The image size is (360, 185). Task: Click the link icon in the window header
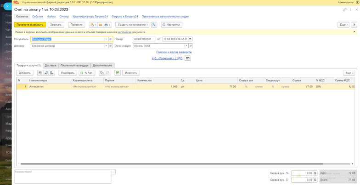pos(345,9)
